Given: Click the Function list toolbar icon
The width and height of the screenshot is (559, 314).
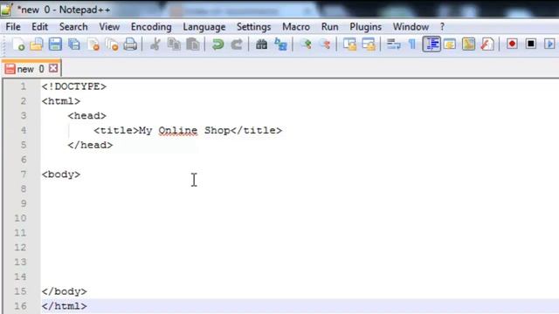Looking at the screenshot, I should pyautogui.click(x=487, y=44).
